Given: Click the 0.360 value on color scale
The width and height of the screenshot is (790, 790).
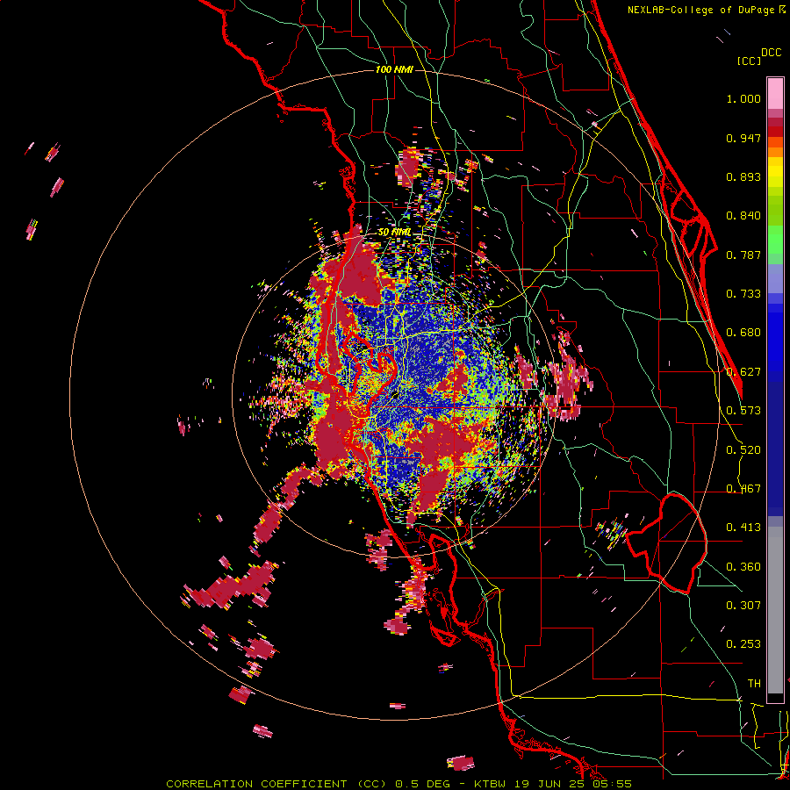Looking at the screenshot, I should pos(743,567).
